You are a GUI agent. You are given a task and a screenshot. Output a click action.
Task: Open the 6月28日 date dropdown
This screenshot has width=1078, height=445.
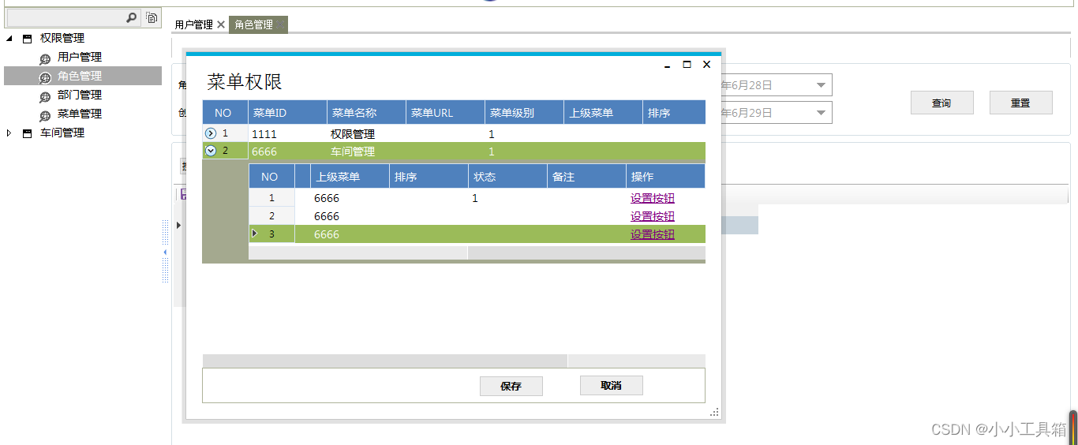(821, 85)
